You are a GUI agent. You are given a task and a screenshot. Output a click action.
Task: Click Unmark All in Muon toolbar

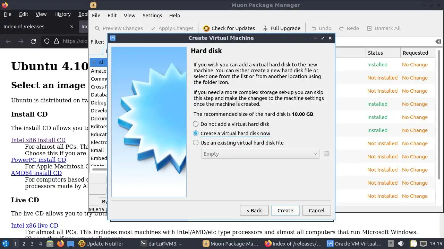point(384,28)
